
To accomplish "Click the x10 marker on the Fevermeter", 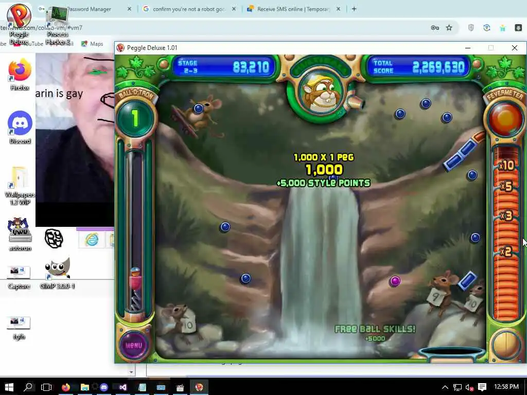I will 506,165.
